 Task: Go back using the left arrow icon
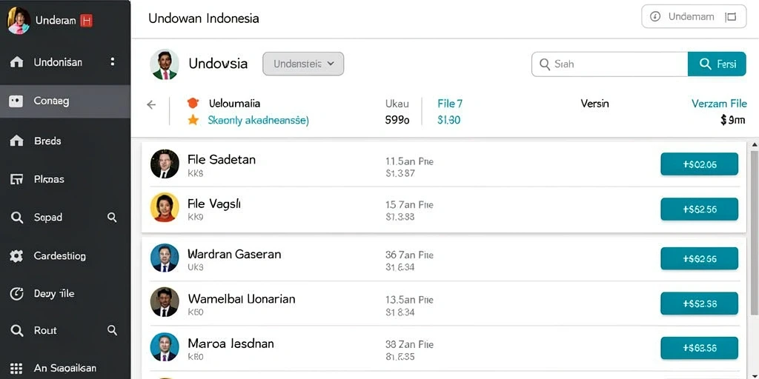coord(151,104)
